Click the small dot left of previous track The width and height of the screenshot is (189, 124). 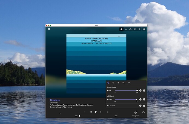click(x=85, y=112)
